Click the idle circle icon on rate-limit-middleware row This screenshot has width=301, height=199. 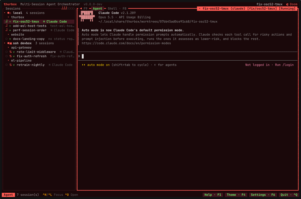(x=6, y=52)
